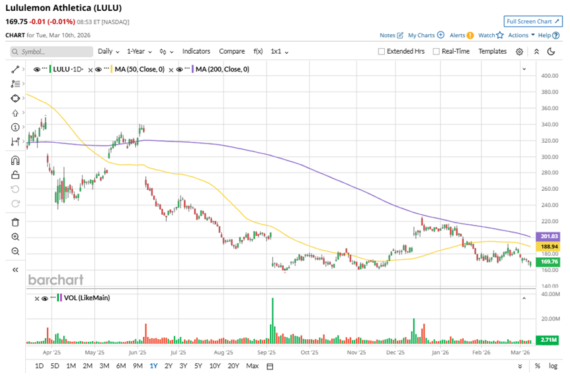Expand bottom bar double-down chevron

point(520,366)
